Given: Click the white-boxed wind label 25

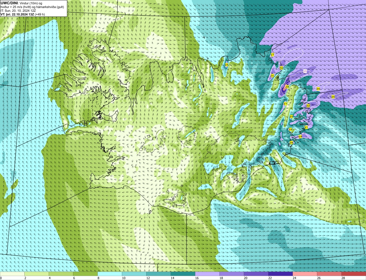Looking at the screenshot, I should (305, 71).
